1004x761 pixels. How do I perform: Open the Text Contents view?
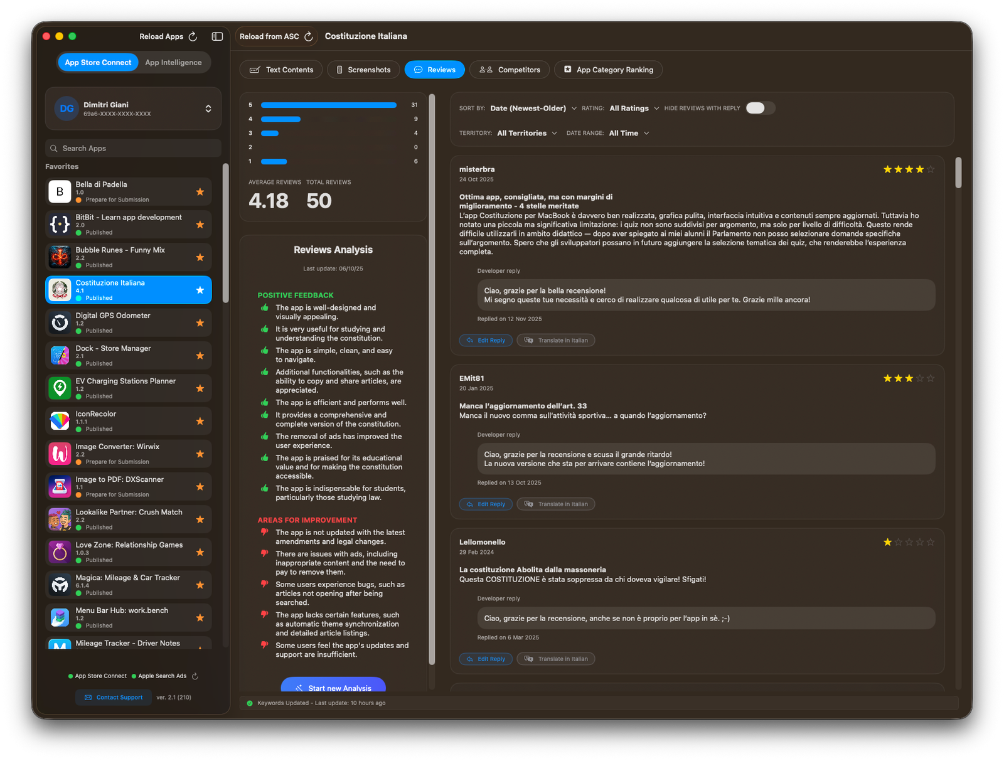pos(280,70)
